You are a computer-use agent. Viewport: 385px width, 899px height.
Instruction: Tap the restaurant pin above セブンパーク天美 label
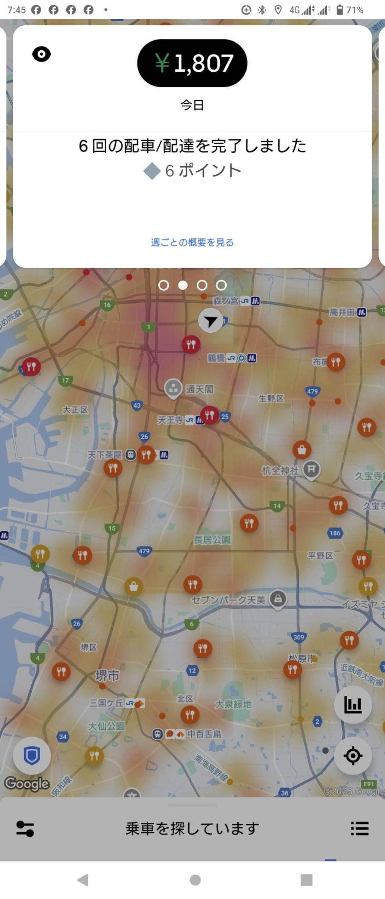pyautogui.click(x=192, y=584)
